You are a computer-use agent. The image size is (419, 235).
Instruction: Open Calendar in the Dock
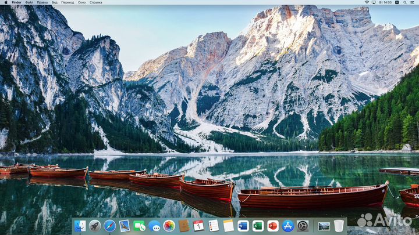198,226
